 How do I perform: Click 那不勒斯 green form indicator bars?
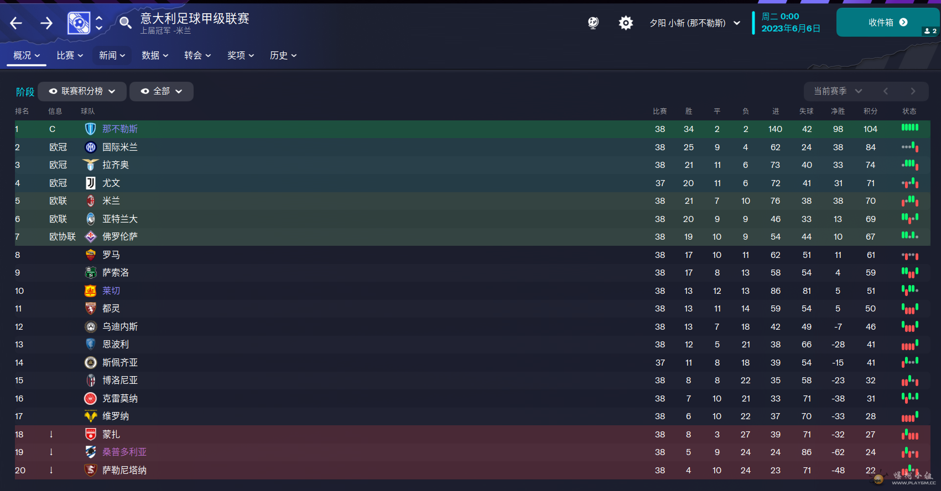pos(909,128)
